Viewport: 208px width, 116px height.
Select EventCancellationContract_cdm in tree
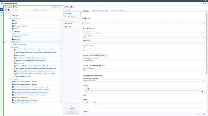(x=22, y=34)
